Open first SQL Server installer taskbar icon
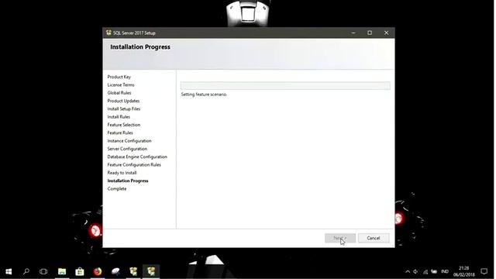The width and height of the screenshot is (496, 279). tap(133, 271)
